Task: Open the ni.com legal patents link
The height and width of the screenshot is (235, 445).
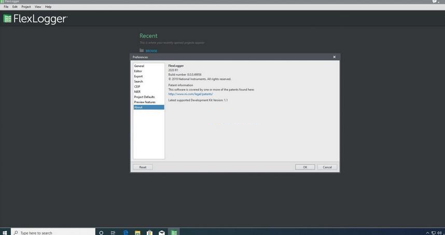Action: pos(190,94)
